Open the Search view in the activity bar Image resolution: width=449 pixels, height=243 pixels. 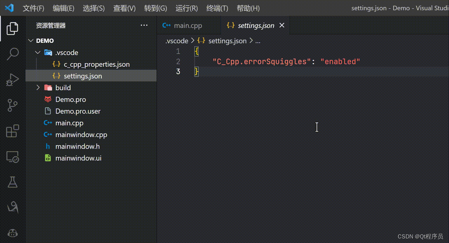click(x=13, y=54)
